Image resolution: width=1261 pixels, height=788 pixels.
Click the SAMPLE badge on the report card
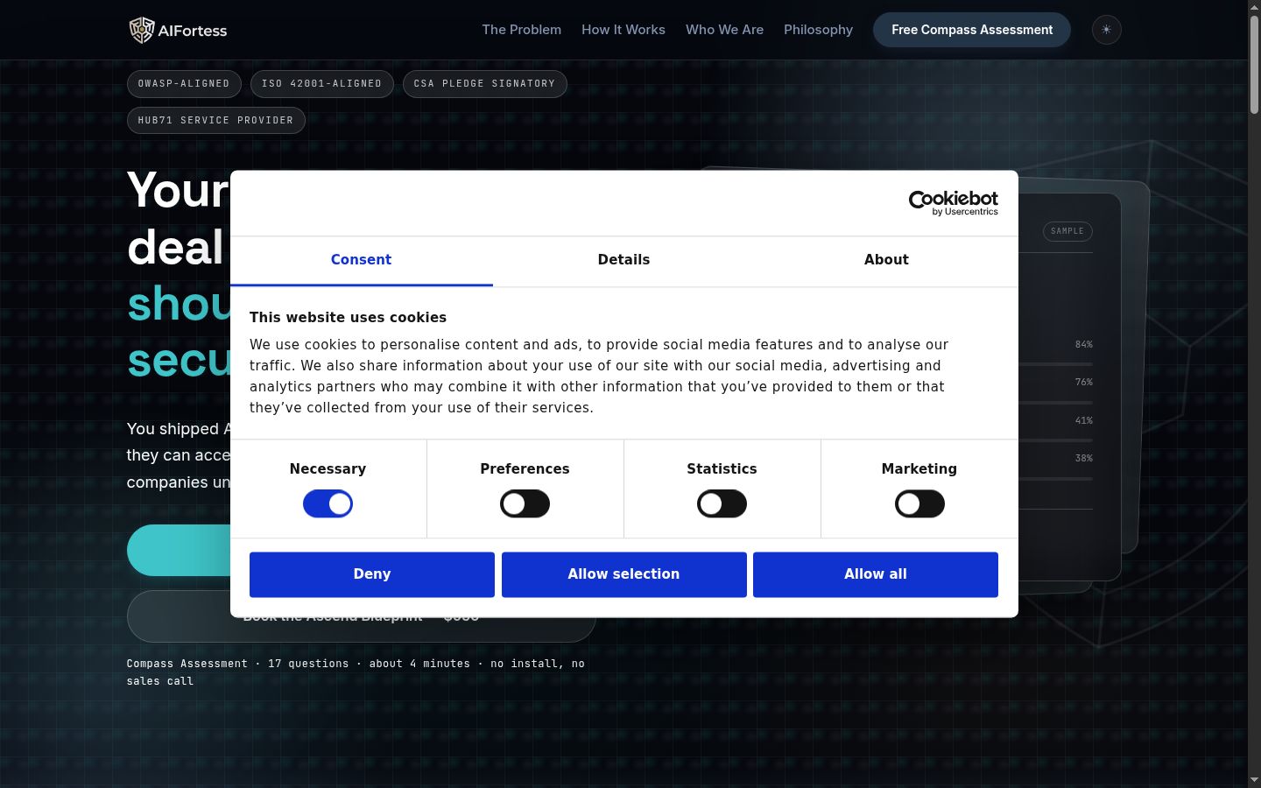pyautogui.click(x=1067, y=231)
